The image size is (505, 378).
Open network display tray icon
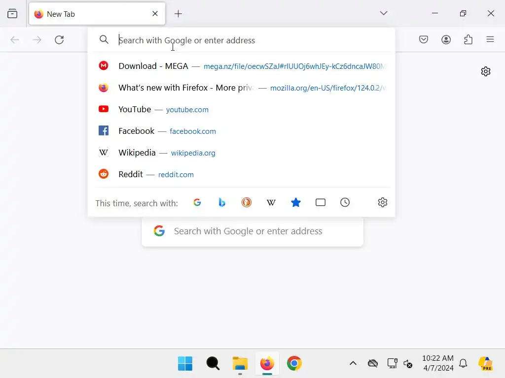tap(392, 364)
